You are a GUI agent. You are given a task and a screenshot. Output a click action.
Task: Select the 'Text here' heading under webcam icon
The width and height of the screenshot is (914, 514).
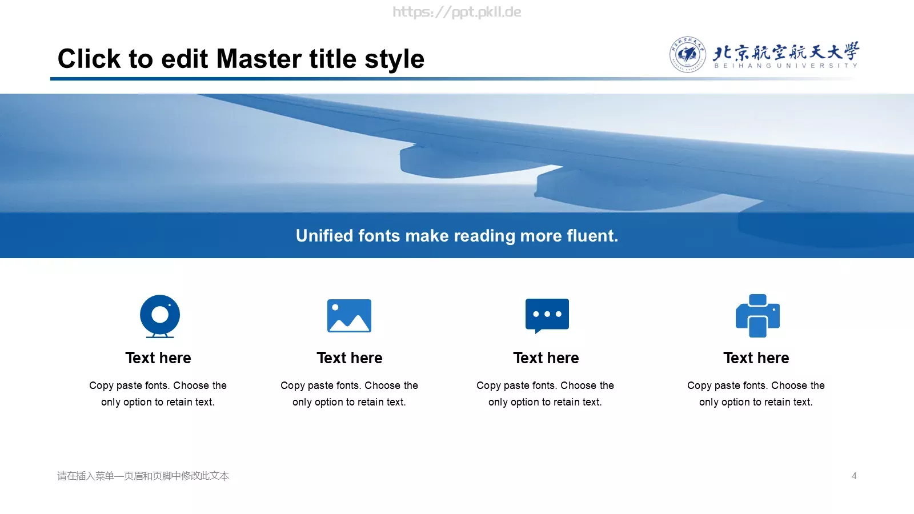(x=158, y=358)
